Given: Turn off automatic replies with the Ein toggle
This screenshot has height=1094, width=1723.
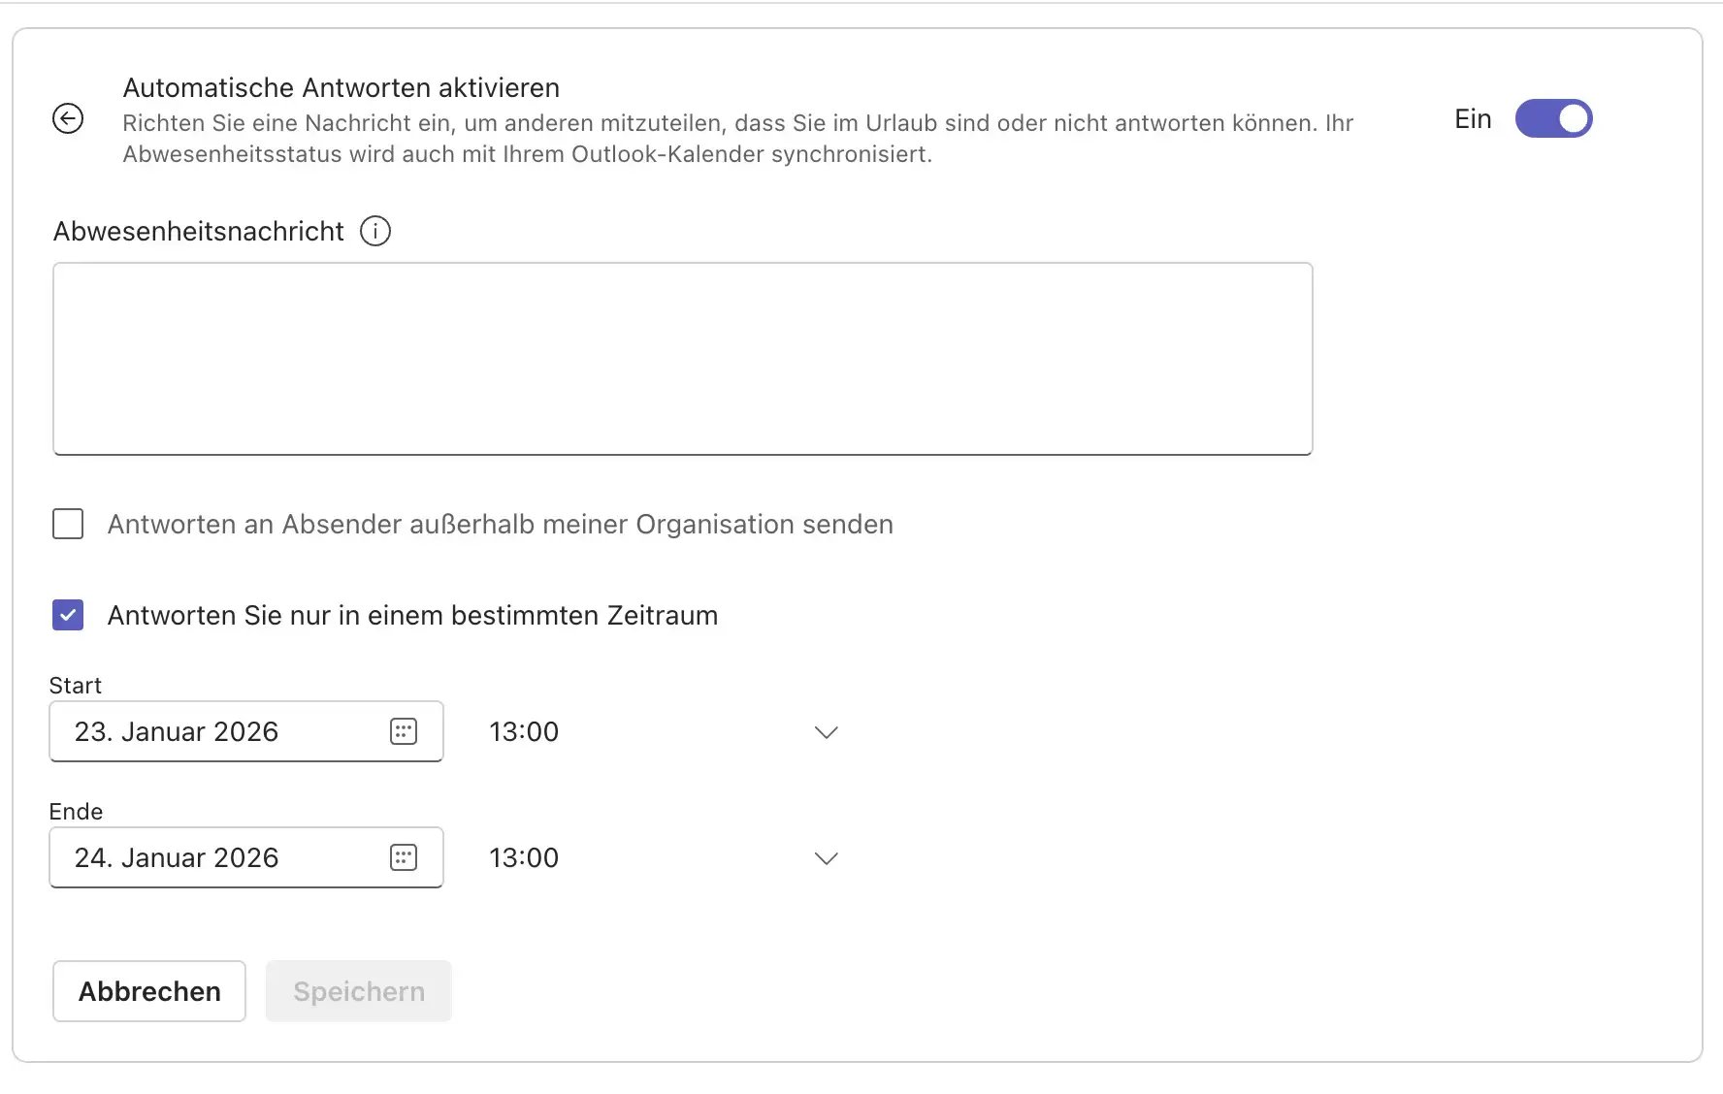Looking at the screenshot, I should click(1554, 118).
